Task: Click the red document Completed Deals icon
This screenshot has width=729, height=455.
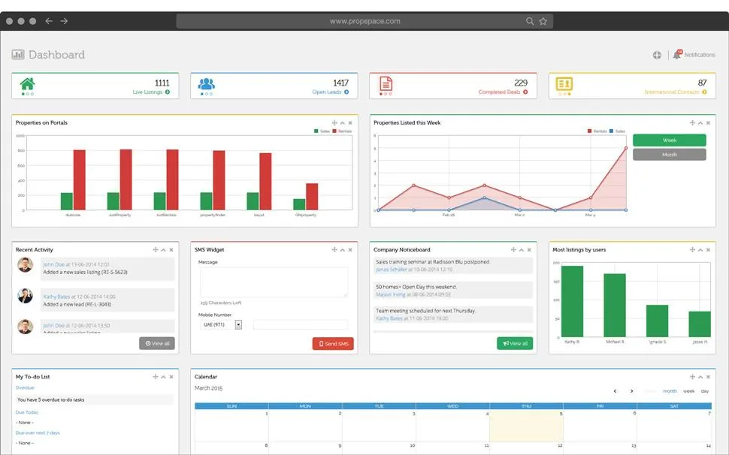Action: click(x=386, y=83)
